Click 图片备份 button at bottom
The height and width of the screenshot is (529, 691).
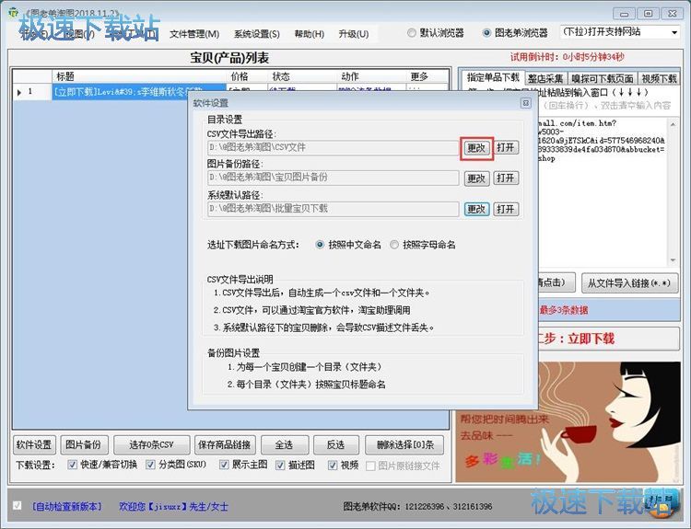(x=83, y=445)
